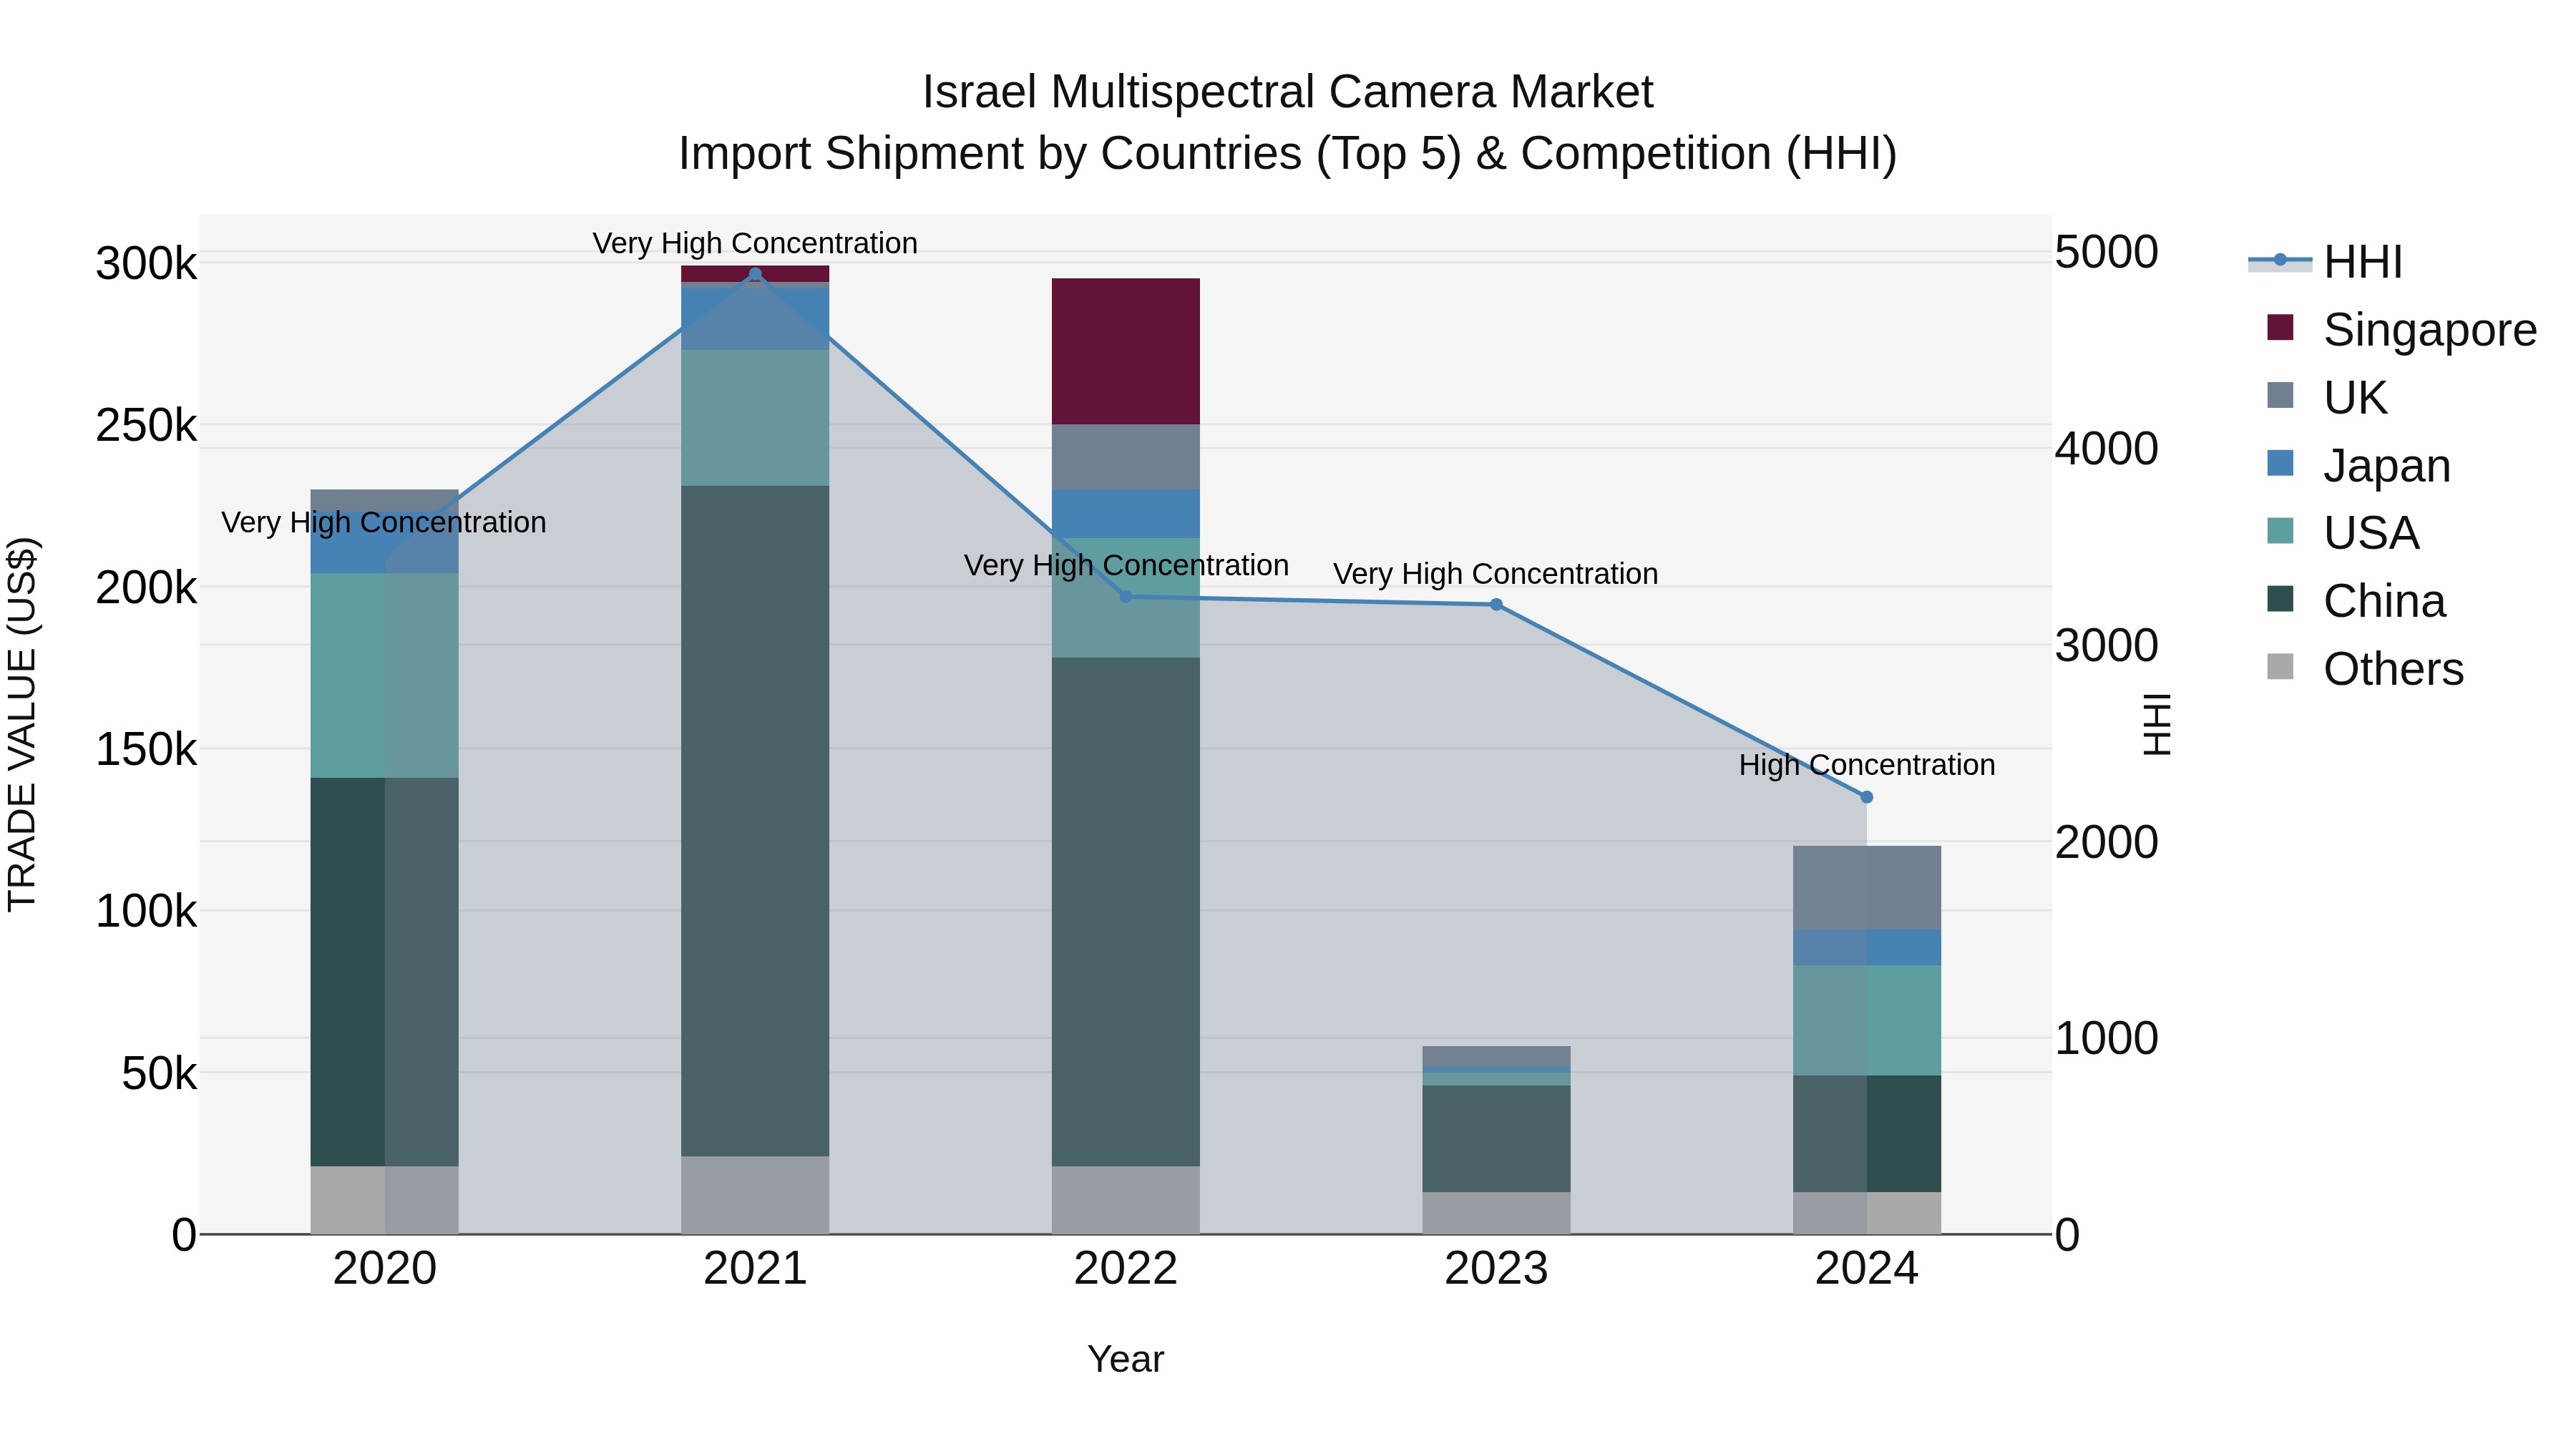The height and width of the screenshot is (1449, 2576).
Task: Click the TRADE VALUE (US$) axis title
Action: point(22,724)
